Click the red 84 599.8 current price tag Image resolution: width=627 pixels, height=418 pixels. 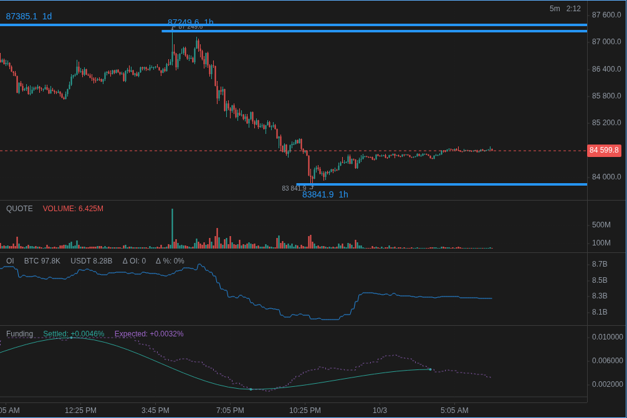coord(604,150)
